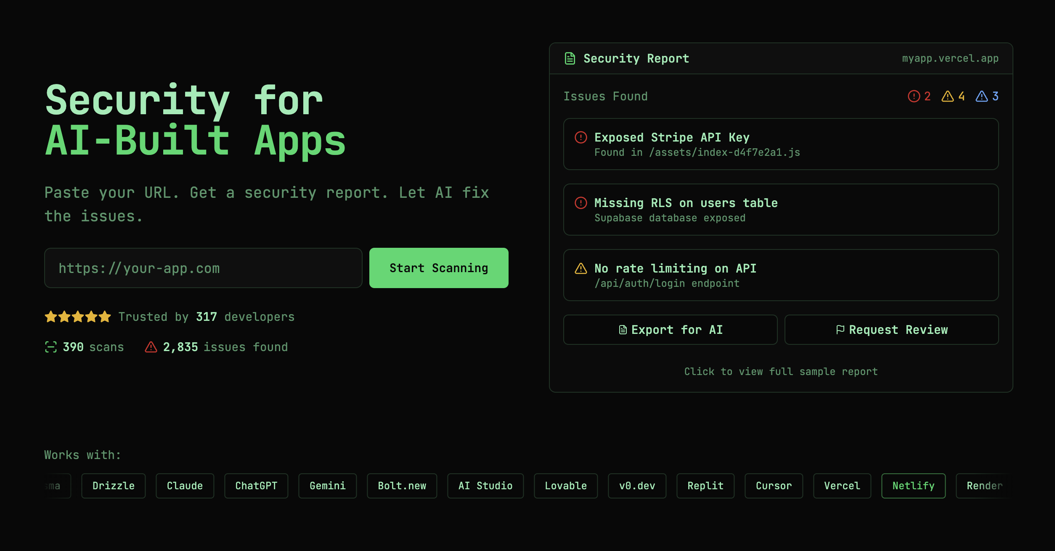Focus the https://your-app.com URL input
This screenshot has width=1055, height=551.
click(203, 268)
